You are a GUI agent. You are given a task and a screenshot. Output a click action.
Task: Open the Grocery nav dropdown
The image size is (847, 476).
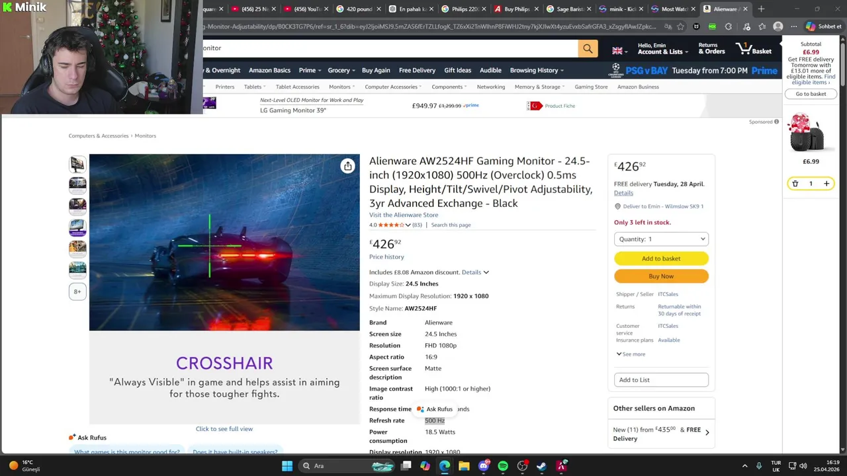341,70
